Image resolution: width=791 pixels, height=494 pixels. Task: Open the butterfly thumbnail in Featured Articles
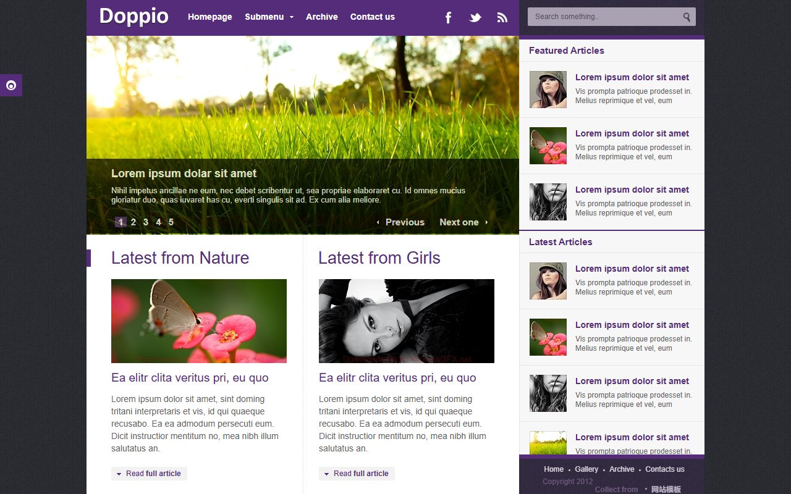click(x=548, y=146)
